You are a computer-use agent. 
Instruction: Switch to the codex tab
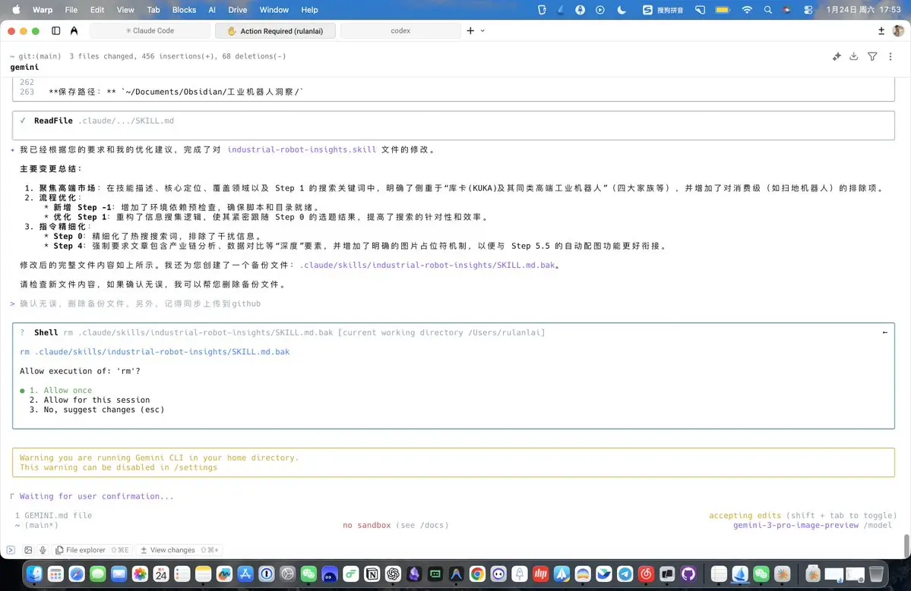400,31
